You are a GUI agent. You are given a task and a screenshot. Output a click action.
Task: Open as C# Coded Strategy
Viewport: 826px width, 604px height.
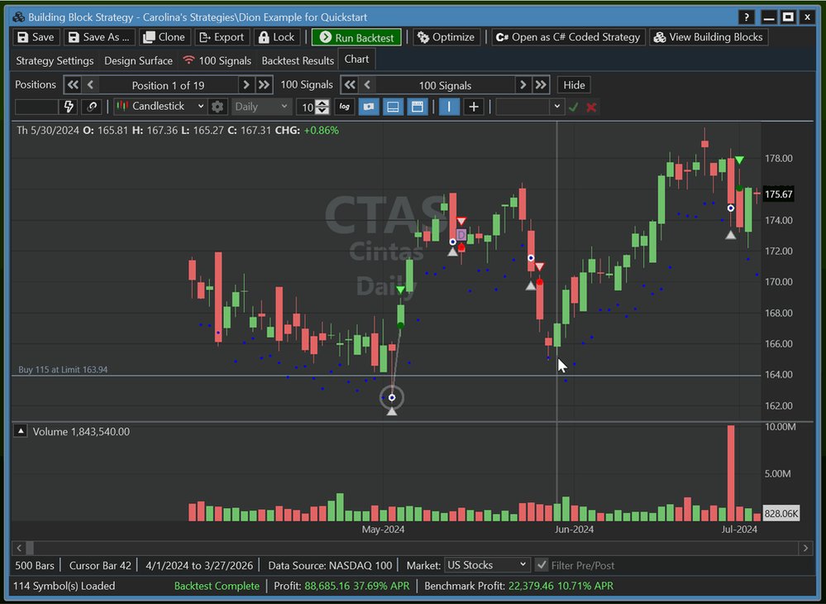(x=568, y=37)
